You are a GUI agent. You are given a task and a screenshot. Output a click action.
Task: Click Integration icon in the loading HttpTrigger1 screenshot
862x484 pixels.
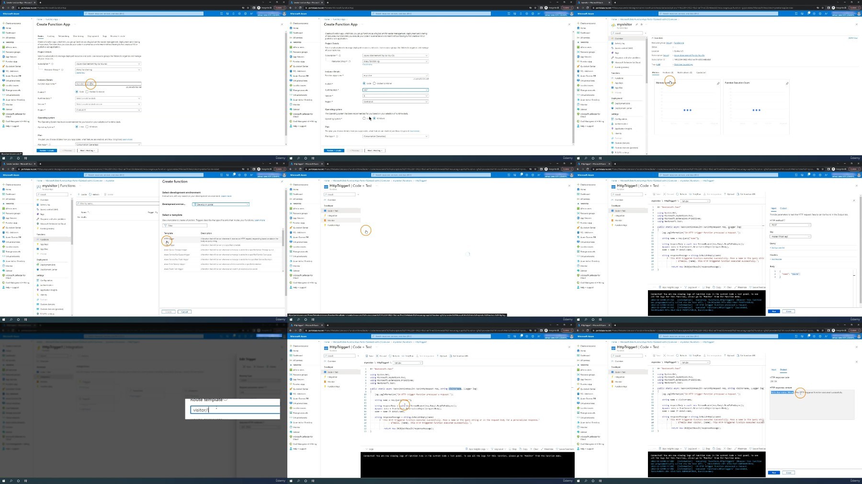326,215
